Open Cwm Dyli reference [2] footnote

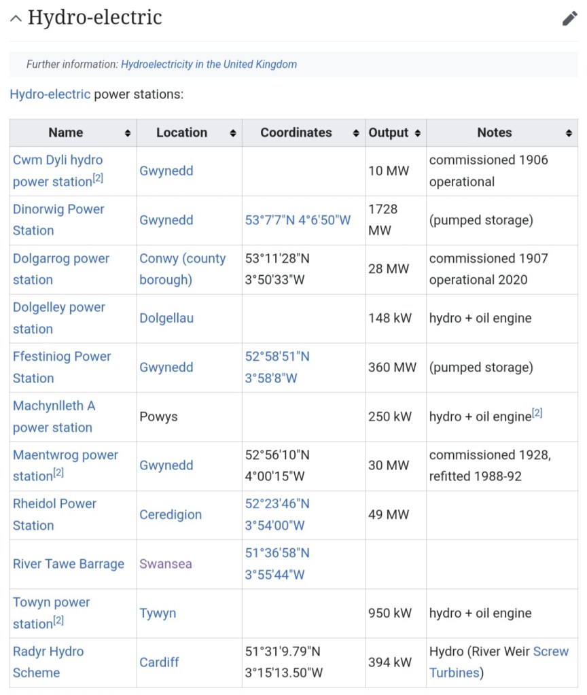coord(98,179)
